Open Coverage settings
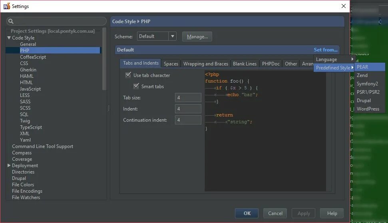Image resolution: width=388 pixels, height=223 pixels. point(22,159)
